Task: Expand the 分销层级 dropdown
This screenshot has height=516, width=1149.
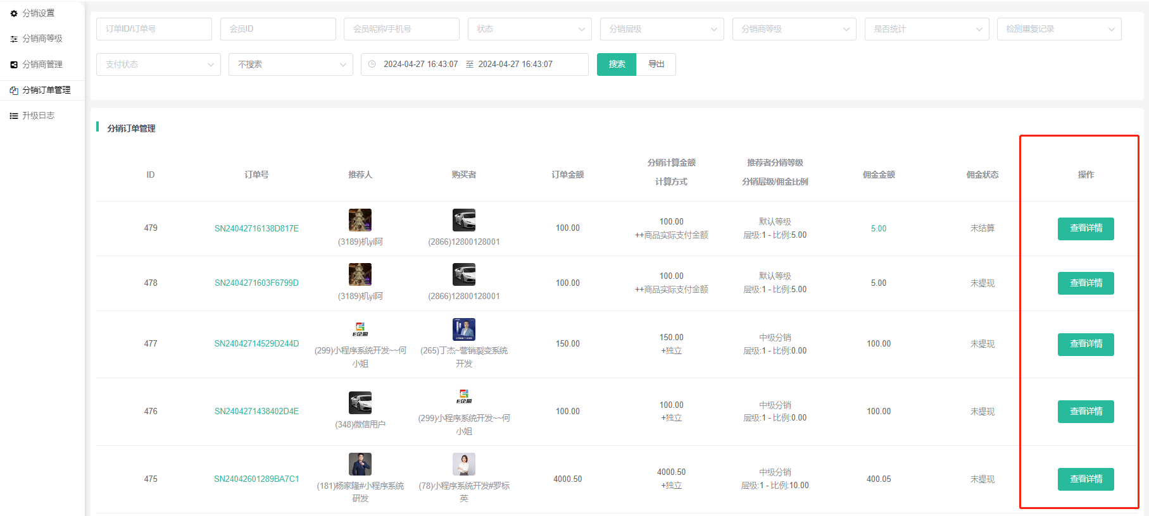Action: coord(662,29)
